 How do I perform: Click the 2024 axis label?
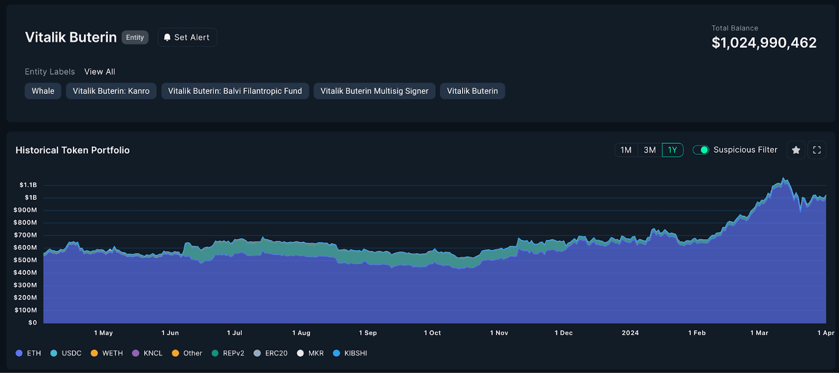coord(630,333)
